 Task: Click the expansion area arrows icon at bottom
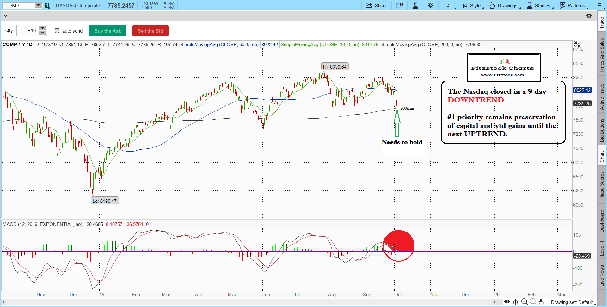tap(507, 302)
